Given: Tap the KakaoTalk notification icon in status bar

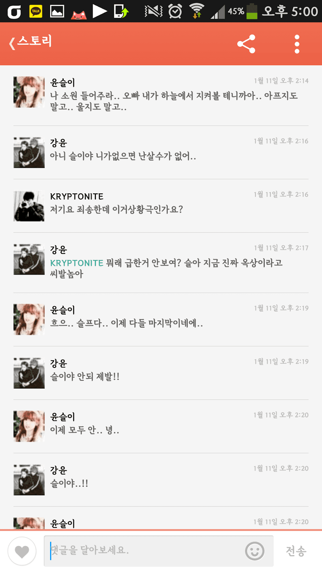Looking at the screenshot, I should click(36, 11).
